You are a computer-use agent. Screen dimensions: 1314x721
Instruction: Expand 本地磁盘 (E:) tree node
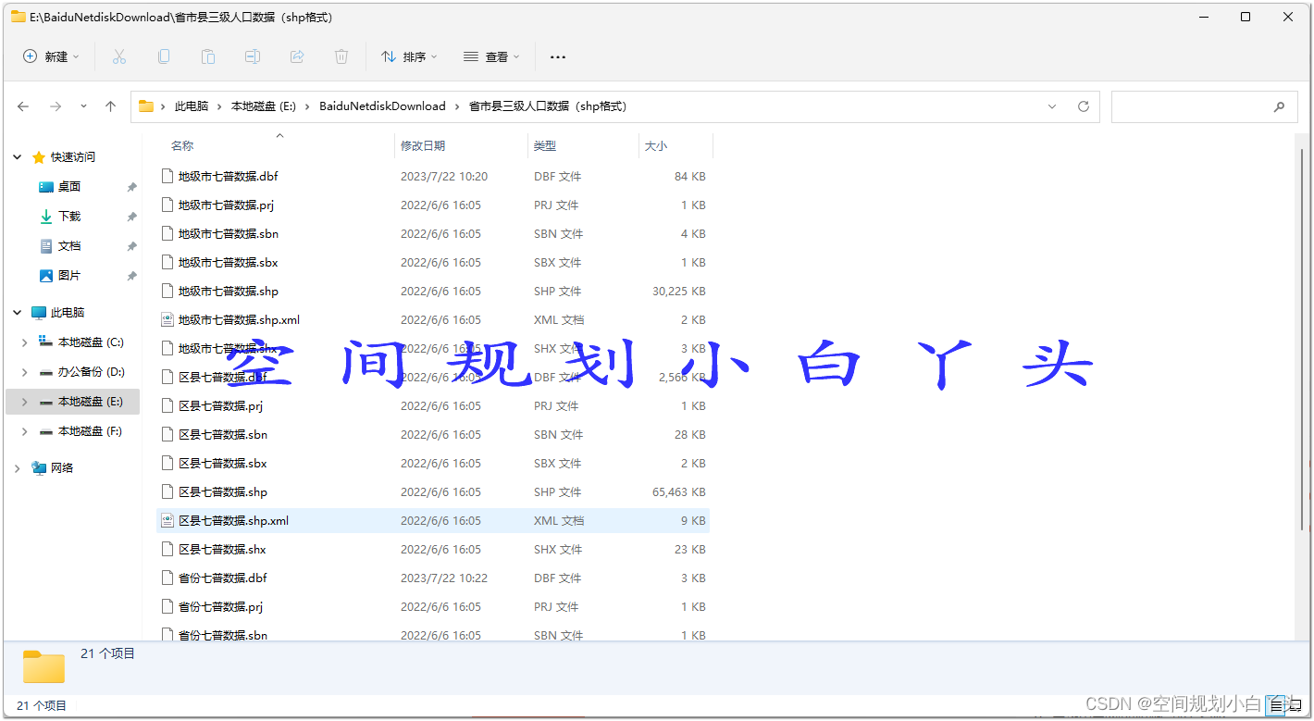(25, 401)
